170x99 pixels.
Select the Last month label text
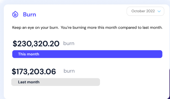click(29, 82)
